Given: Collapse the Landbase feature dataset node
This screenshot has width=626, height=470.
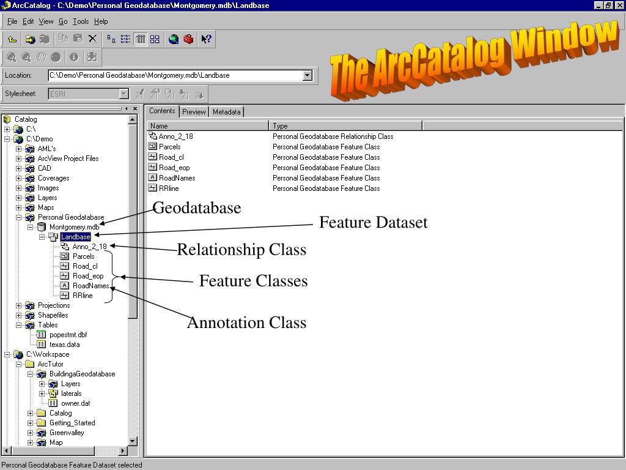Looking at the screenshot, I should coord(42,237).
